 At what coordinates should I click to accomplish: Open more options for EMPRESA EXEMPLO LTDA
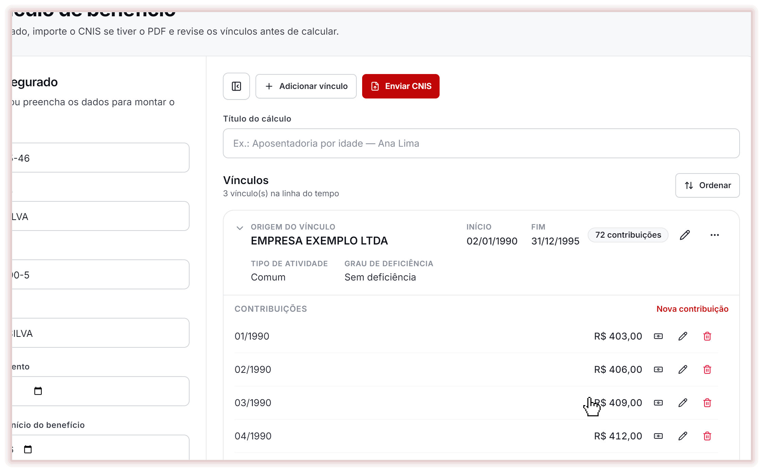tap(715, 235)
